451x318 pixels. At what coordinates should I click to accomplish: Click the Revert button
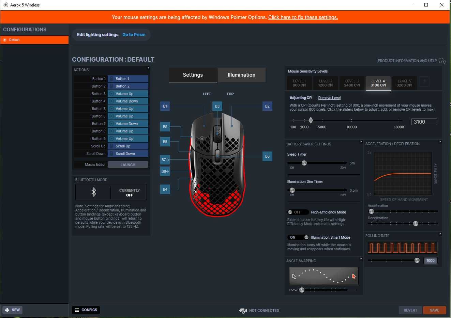click(x=410, y=310)
